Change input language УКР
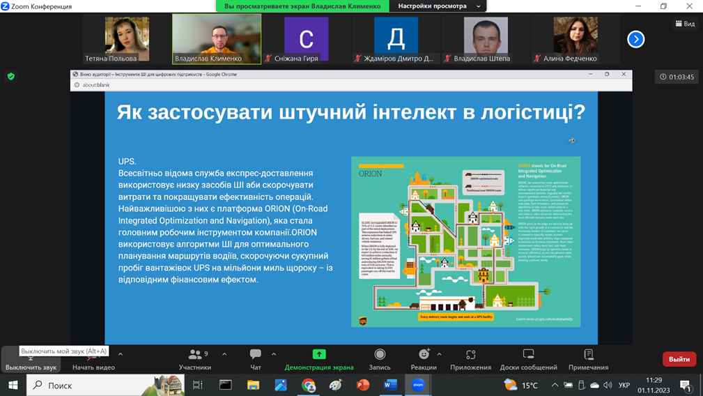703x396 pixels. (x=624, y=386)
